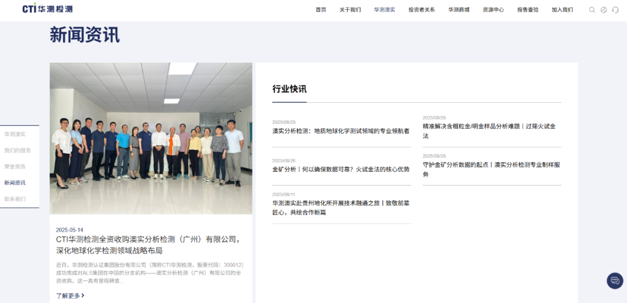Select 报告查验 in the header

click(528, 10)
